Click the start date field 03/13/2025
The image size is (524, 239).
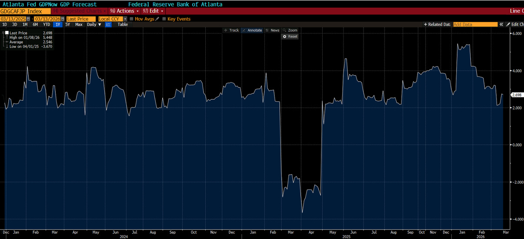[x=13, y=19]
